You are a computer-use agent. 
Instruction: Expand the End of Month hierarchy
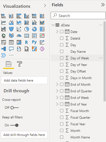[57, 84]
